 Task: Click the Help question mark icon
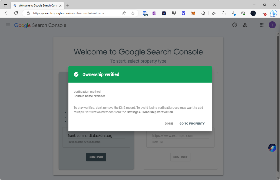234,25
